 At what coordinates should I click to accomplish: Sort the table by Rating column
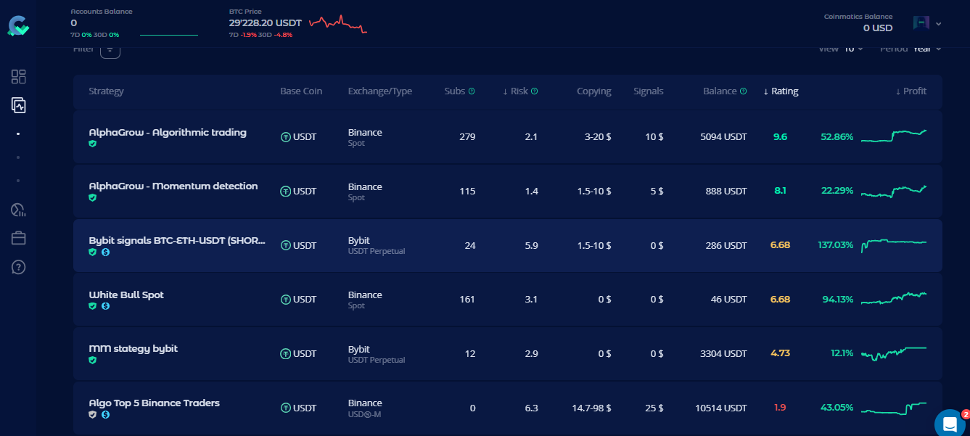click(x=781, y=91)
